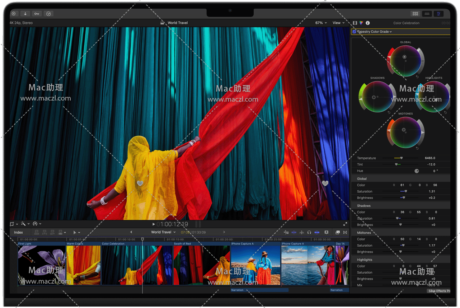Toggle the browser grid button in toolbar

415,14
